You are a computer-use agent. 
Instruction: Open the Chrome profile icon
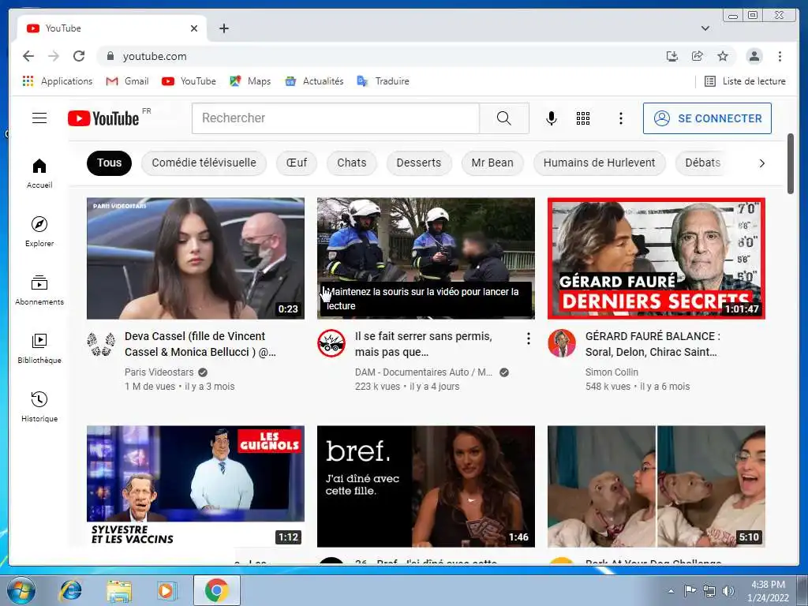754,56
